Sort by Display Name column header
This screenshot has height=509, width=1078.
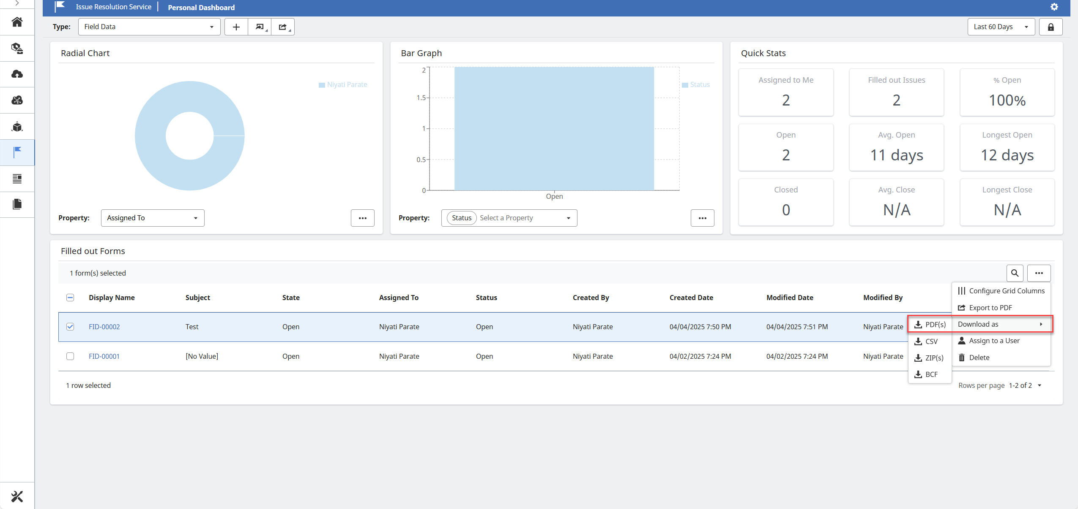point(112,298)
